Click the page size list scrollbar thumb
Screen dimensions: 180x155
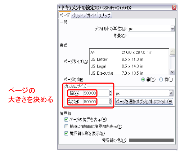point(172,56)
